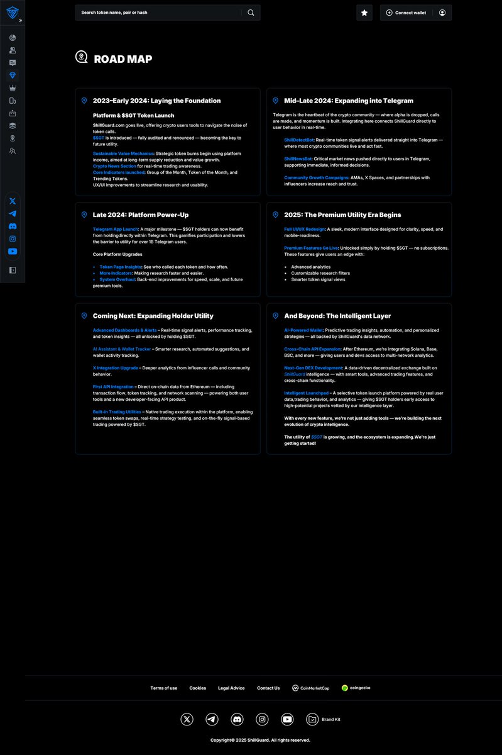Click 'System Overhaul' bullet text
Screen dimensions: 502x755
(117, 279)
